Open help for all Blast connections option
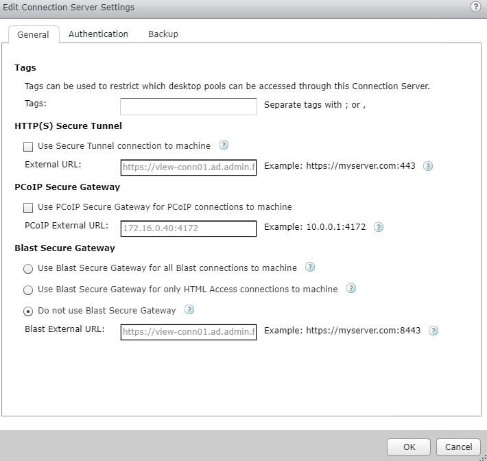The height and width of the screenshot is (461, 487). 309,268
